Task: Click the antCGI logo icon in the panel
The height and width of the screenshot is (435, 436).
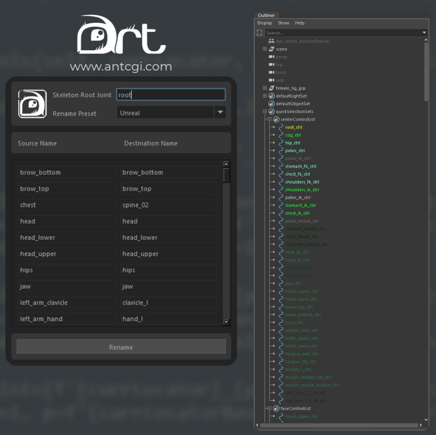Action: (x=32, y=104)
